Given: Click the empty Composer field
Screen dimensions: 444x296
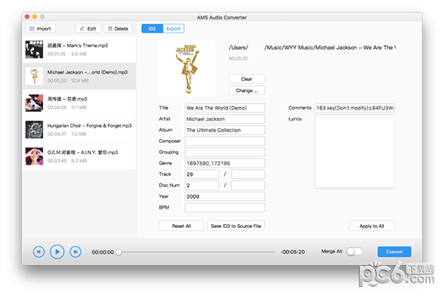Looking at the screenshot, I should click(x=225, y=141).
